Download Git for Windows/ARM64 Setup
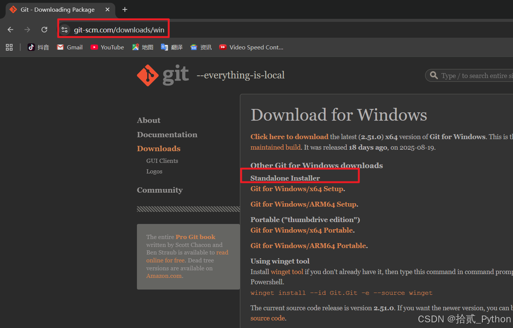 [303, 204]
